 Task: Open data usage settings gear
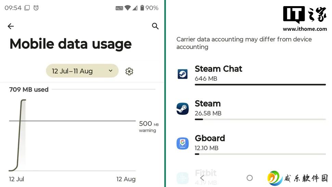coord(129,72)
